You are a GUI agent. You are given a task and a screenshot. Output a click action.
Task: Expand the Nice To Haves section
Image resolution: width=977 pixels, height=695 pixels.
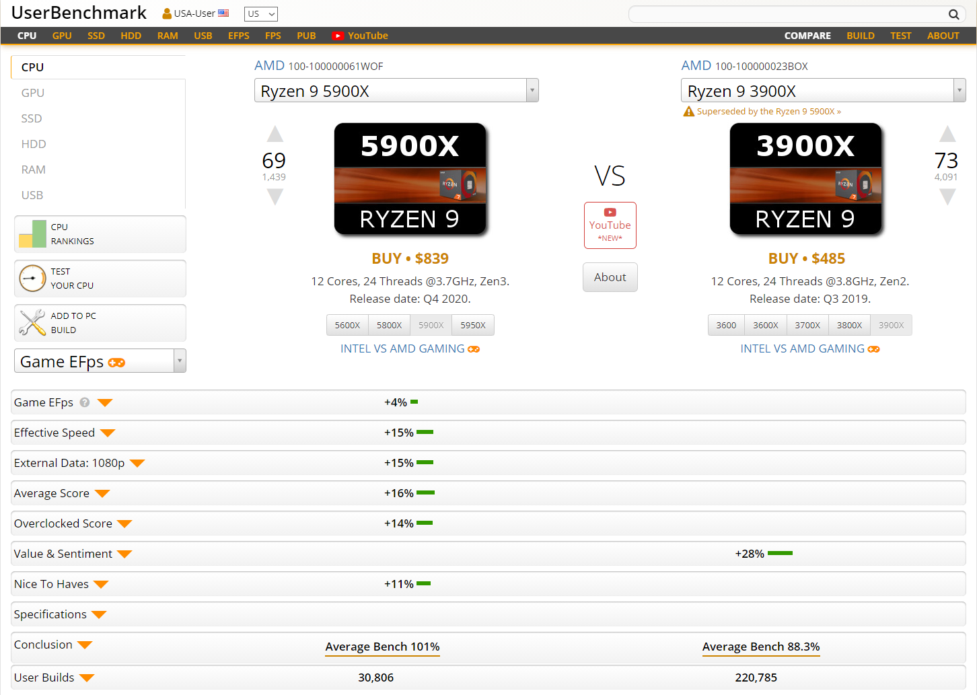tap(101, 584)
